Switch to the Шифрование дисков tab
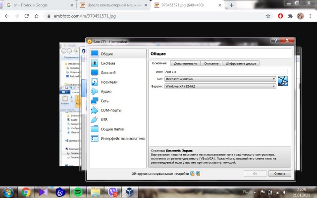The height and width of the screenshot is (198, 317). [241, 63]
